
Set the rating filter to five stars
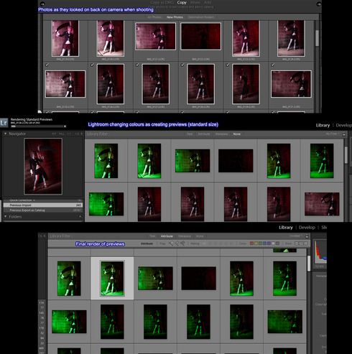(231, 243)
